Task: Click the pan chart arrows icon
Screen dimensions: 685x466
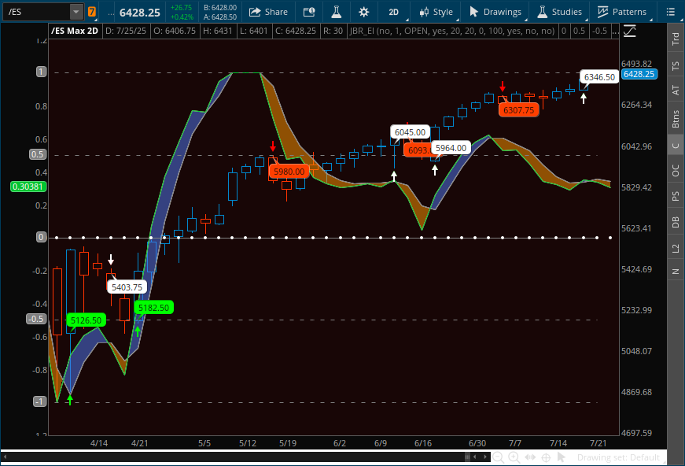Action: (x=530, y=457)
